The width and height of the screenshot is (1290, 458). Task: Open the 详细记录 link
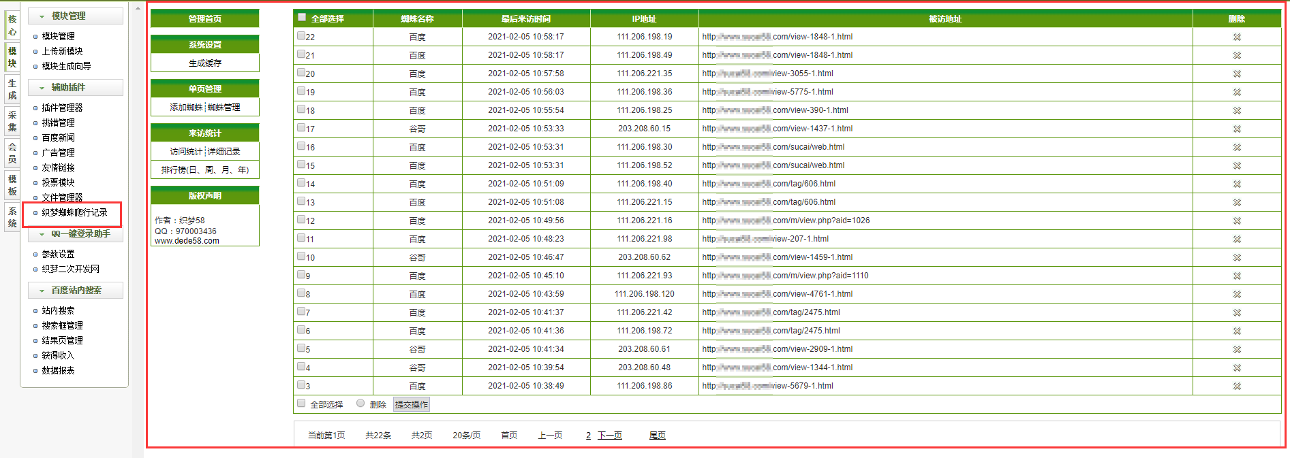[224, 152]
